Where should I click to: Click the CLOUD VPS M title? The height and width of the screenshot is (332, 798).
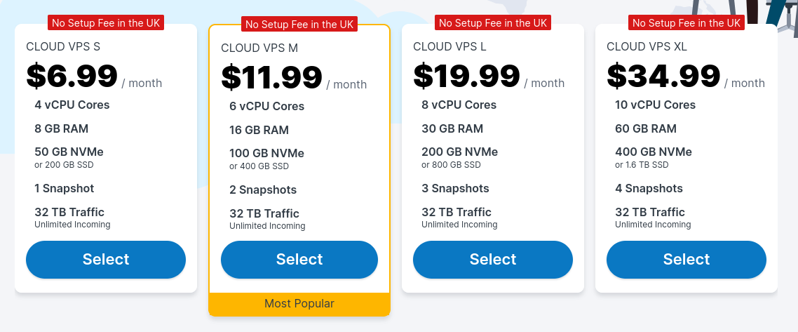coord(259,48)
